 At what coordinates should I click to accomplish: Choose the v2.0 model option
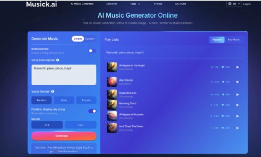[81, 125]
